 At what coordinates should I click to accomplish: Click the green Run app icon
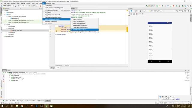157,6
